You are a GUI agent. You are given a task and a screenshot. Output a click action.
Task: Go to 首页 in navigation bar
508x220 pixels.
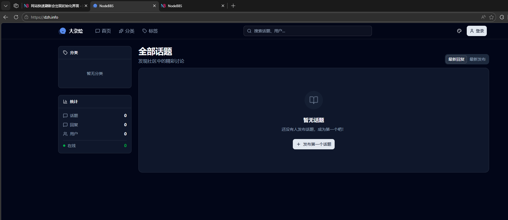coord(103,31)
